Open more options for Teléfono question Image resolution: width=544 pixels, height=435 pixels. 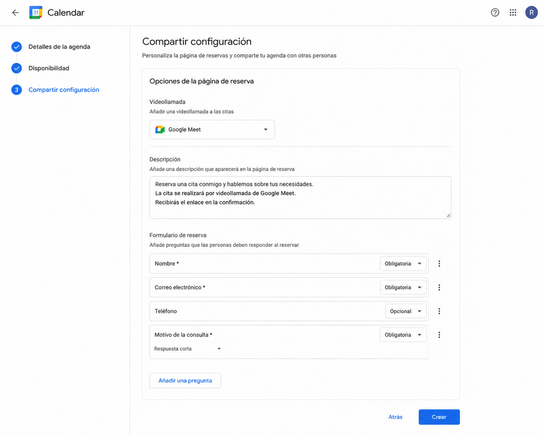[439, 311]
